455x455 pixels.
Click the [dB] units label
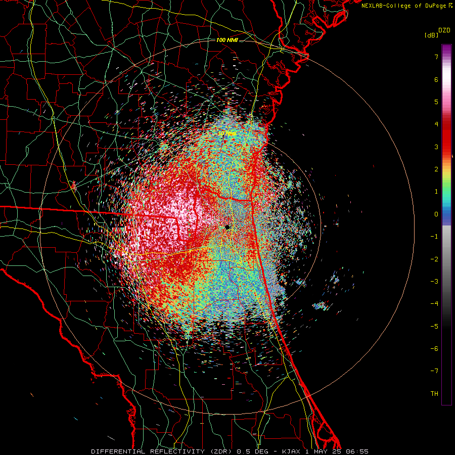coord(432,35)
